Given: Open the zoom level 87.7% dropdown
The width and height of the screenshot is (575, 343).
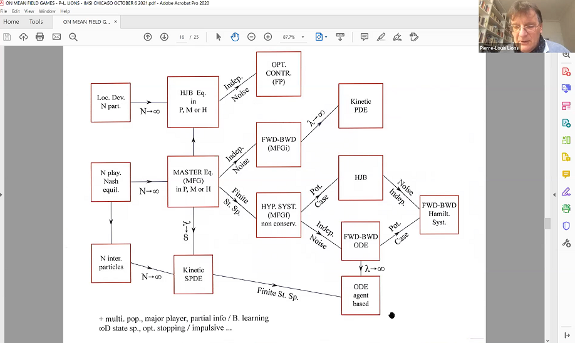Looking at the screenshot, I should click(x=304, y=37).
